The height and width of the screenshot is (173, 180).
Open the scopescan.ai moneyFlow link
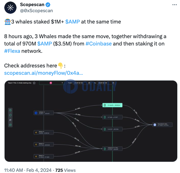(x=43, y=73)
